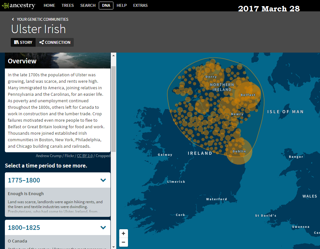The image size is (320, 249).
Task: Switch to the STORY view
Action: point(23,42)
